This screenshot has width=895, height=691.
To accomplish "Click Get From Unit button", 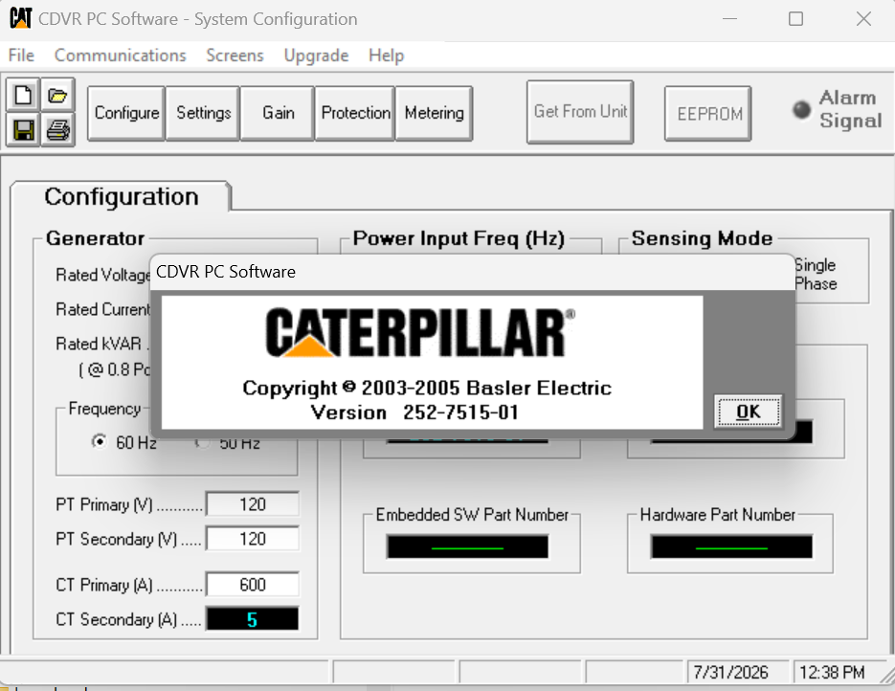I will (x=580, y=112).
